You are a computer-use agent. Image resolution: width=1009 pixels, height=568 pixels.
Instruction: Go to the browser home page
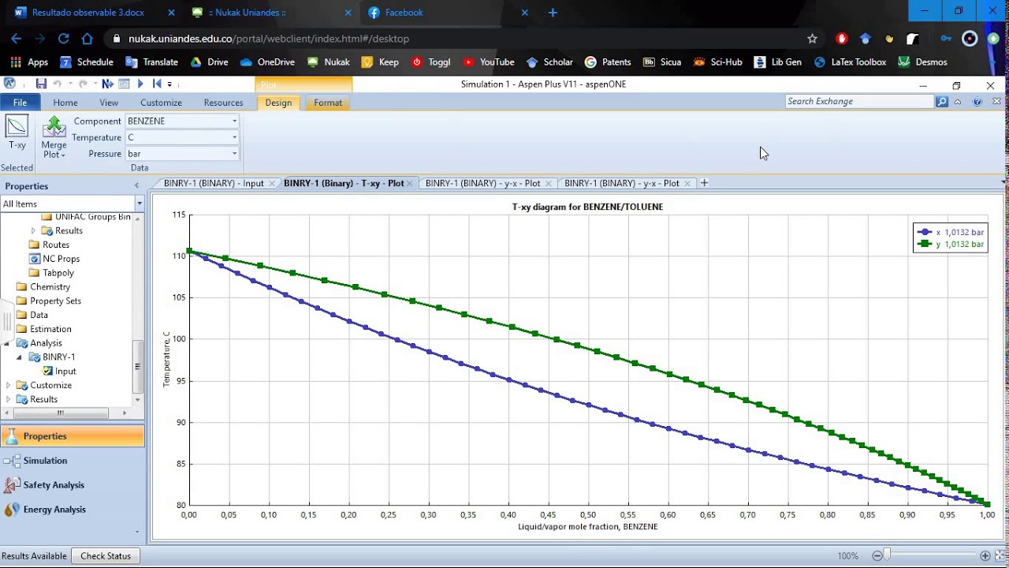[87, 39]
